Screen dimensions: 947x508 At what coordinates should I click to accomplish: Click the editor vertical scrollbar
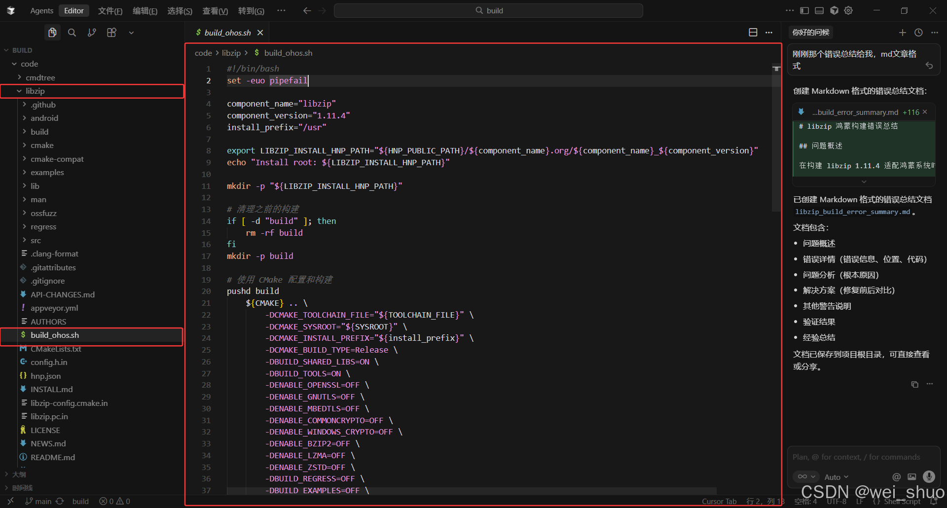(776, 138)
